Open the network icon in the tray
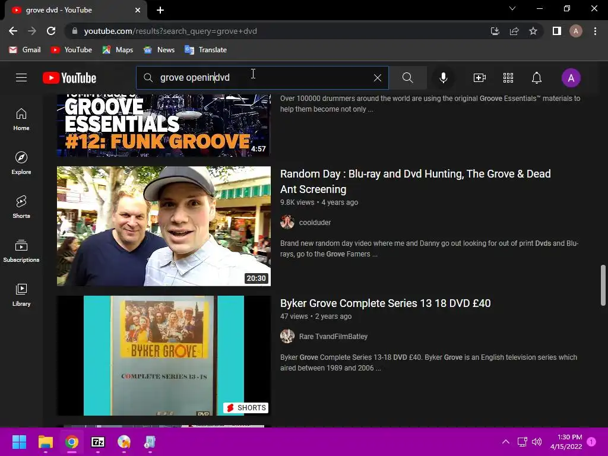608x456 pixels. [522, 442]
